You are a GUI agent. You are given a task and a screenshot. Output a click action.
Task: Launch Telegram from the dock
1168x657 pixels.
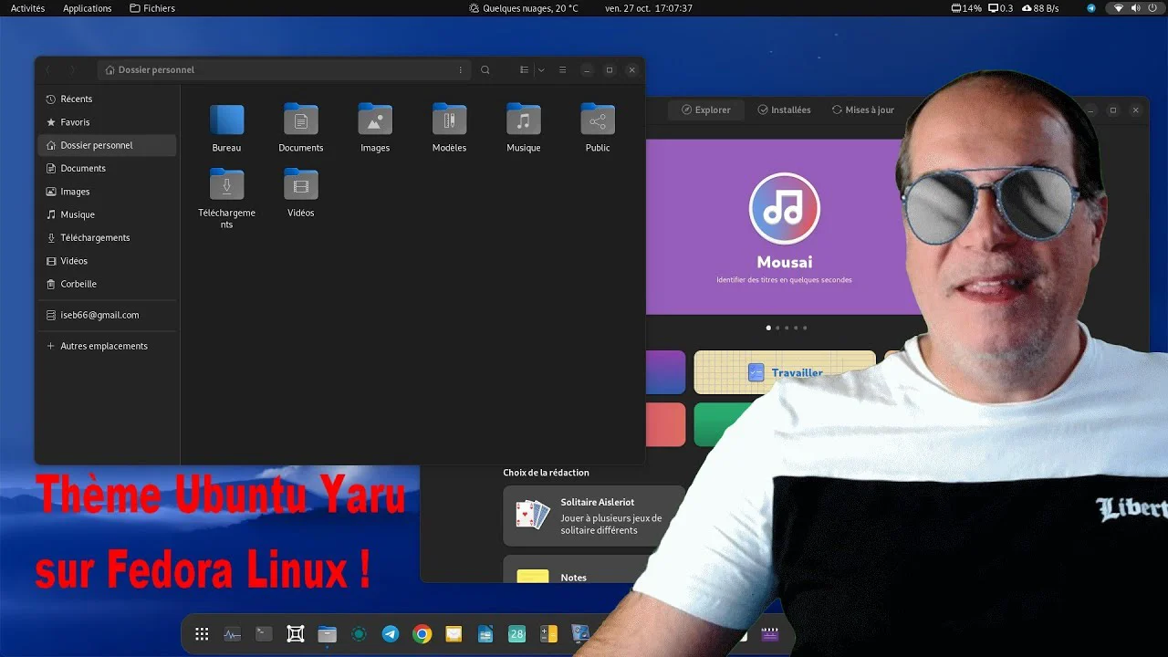click(x=391, y=634)
